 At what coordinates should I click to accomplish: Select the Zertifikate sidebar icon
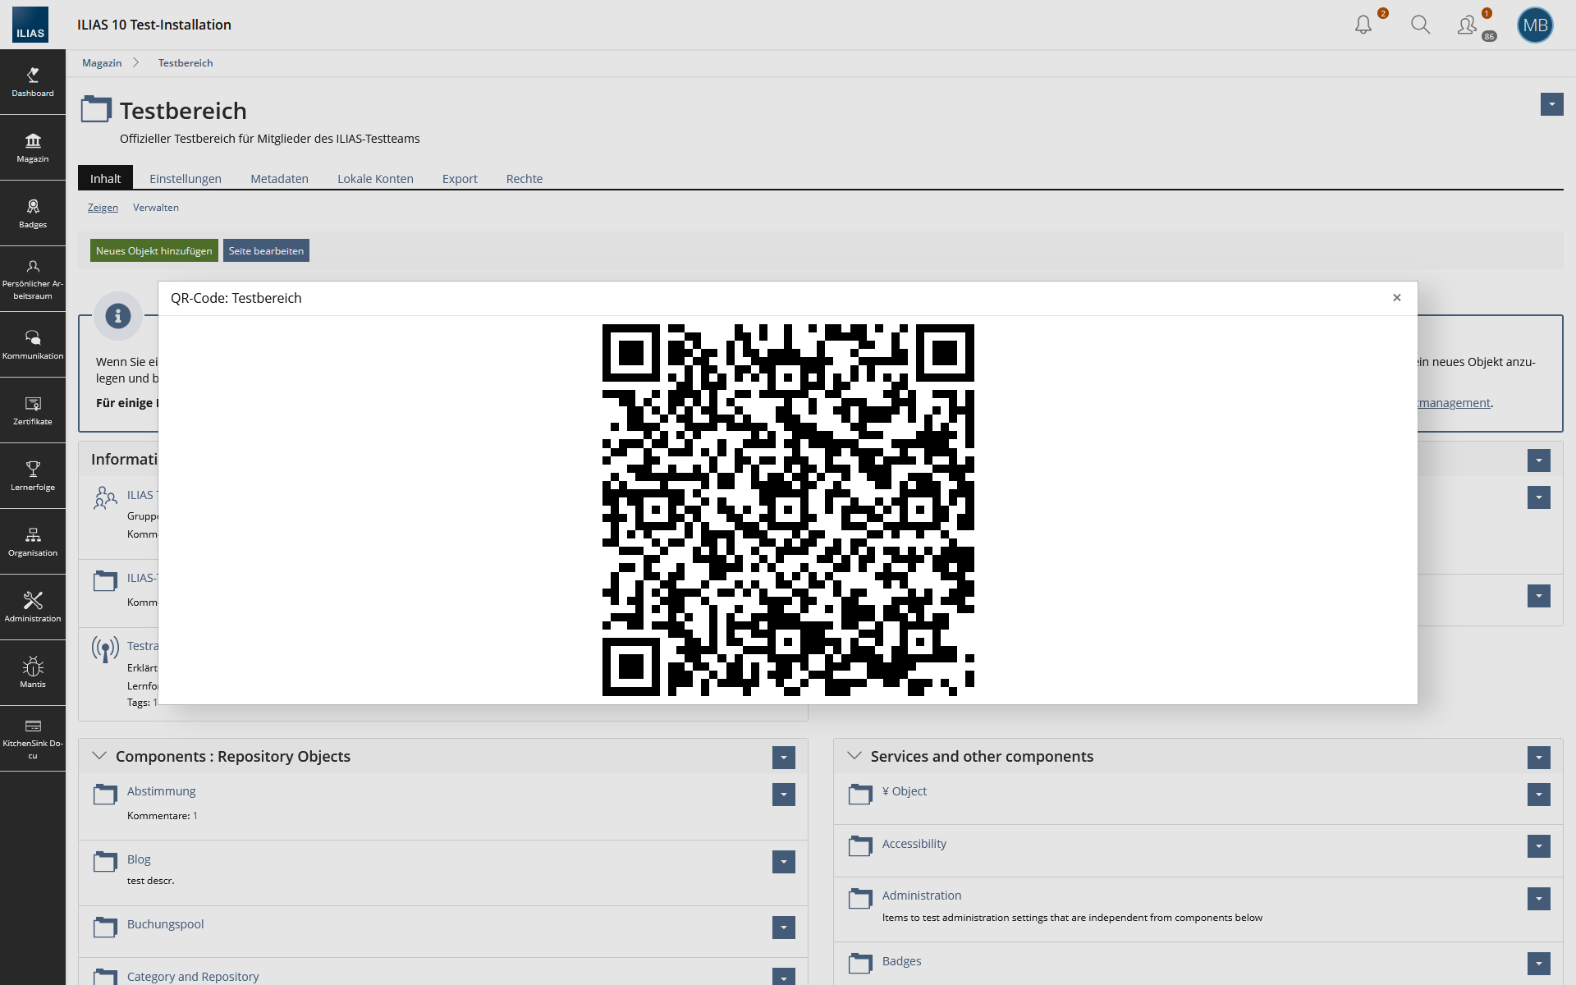coord(33,409)
